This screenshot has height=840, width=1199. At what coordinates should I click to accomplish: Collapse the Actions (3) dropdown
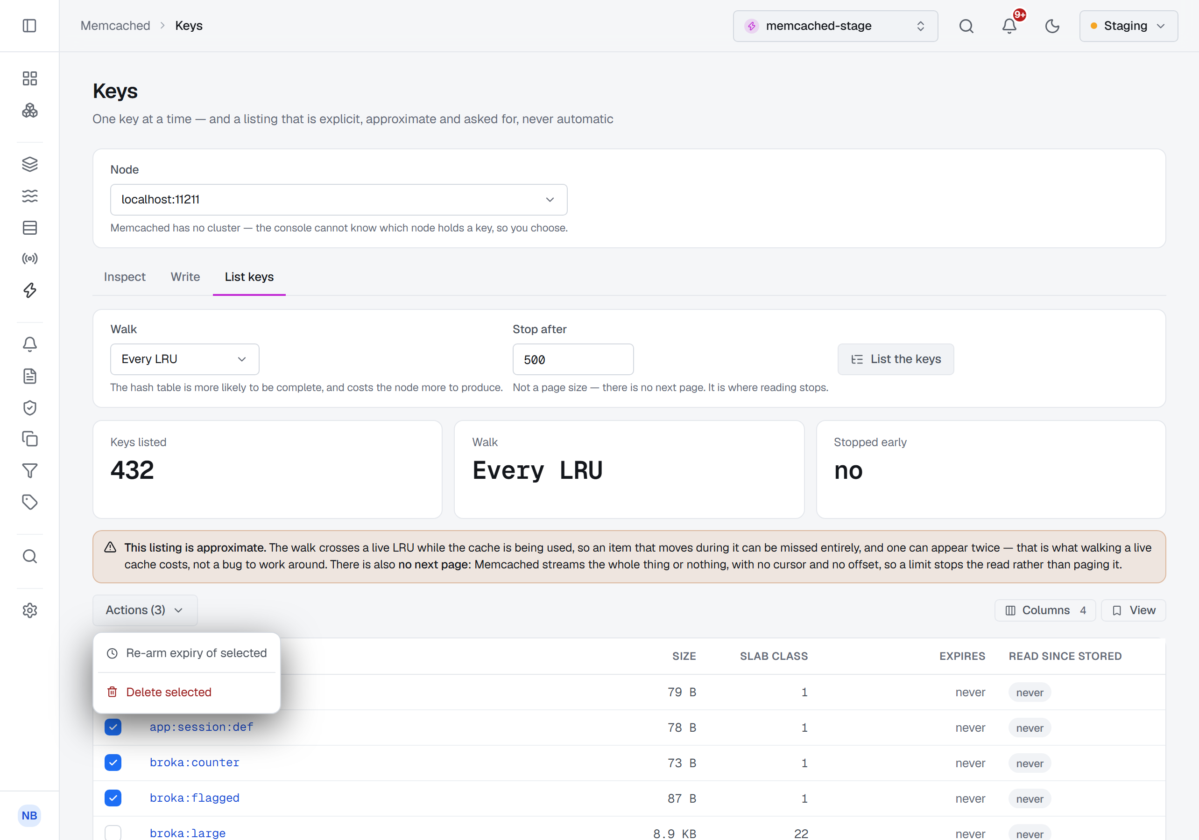(x=145, y=610)
